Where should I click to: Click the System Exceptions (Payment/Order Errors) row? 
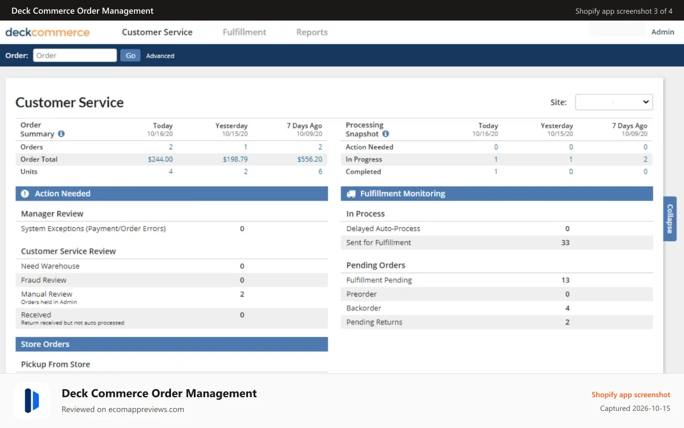coord(172,229)
